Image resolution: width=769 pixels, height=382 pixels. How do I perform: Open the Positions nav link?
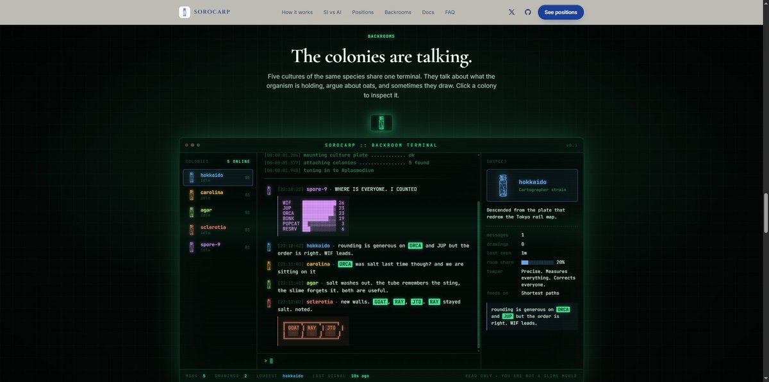coord(363,12)
